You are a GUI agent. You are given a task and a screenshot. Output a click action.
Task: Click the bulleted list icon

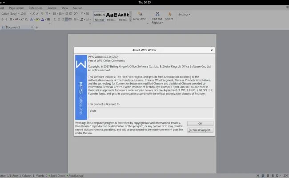[55, 14]
